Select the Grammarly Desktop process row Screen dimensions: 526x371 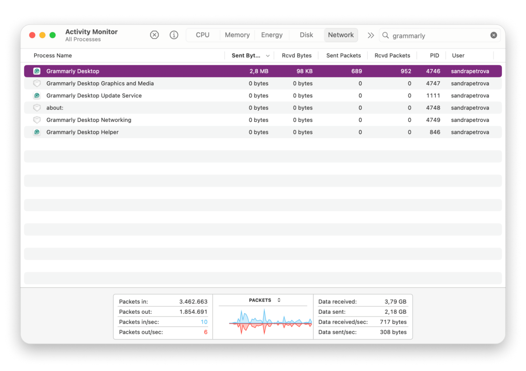pyautogui.click(x=263, y=71)
